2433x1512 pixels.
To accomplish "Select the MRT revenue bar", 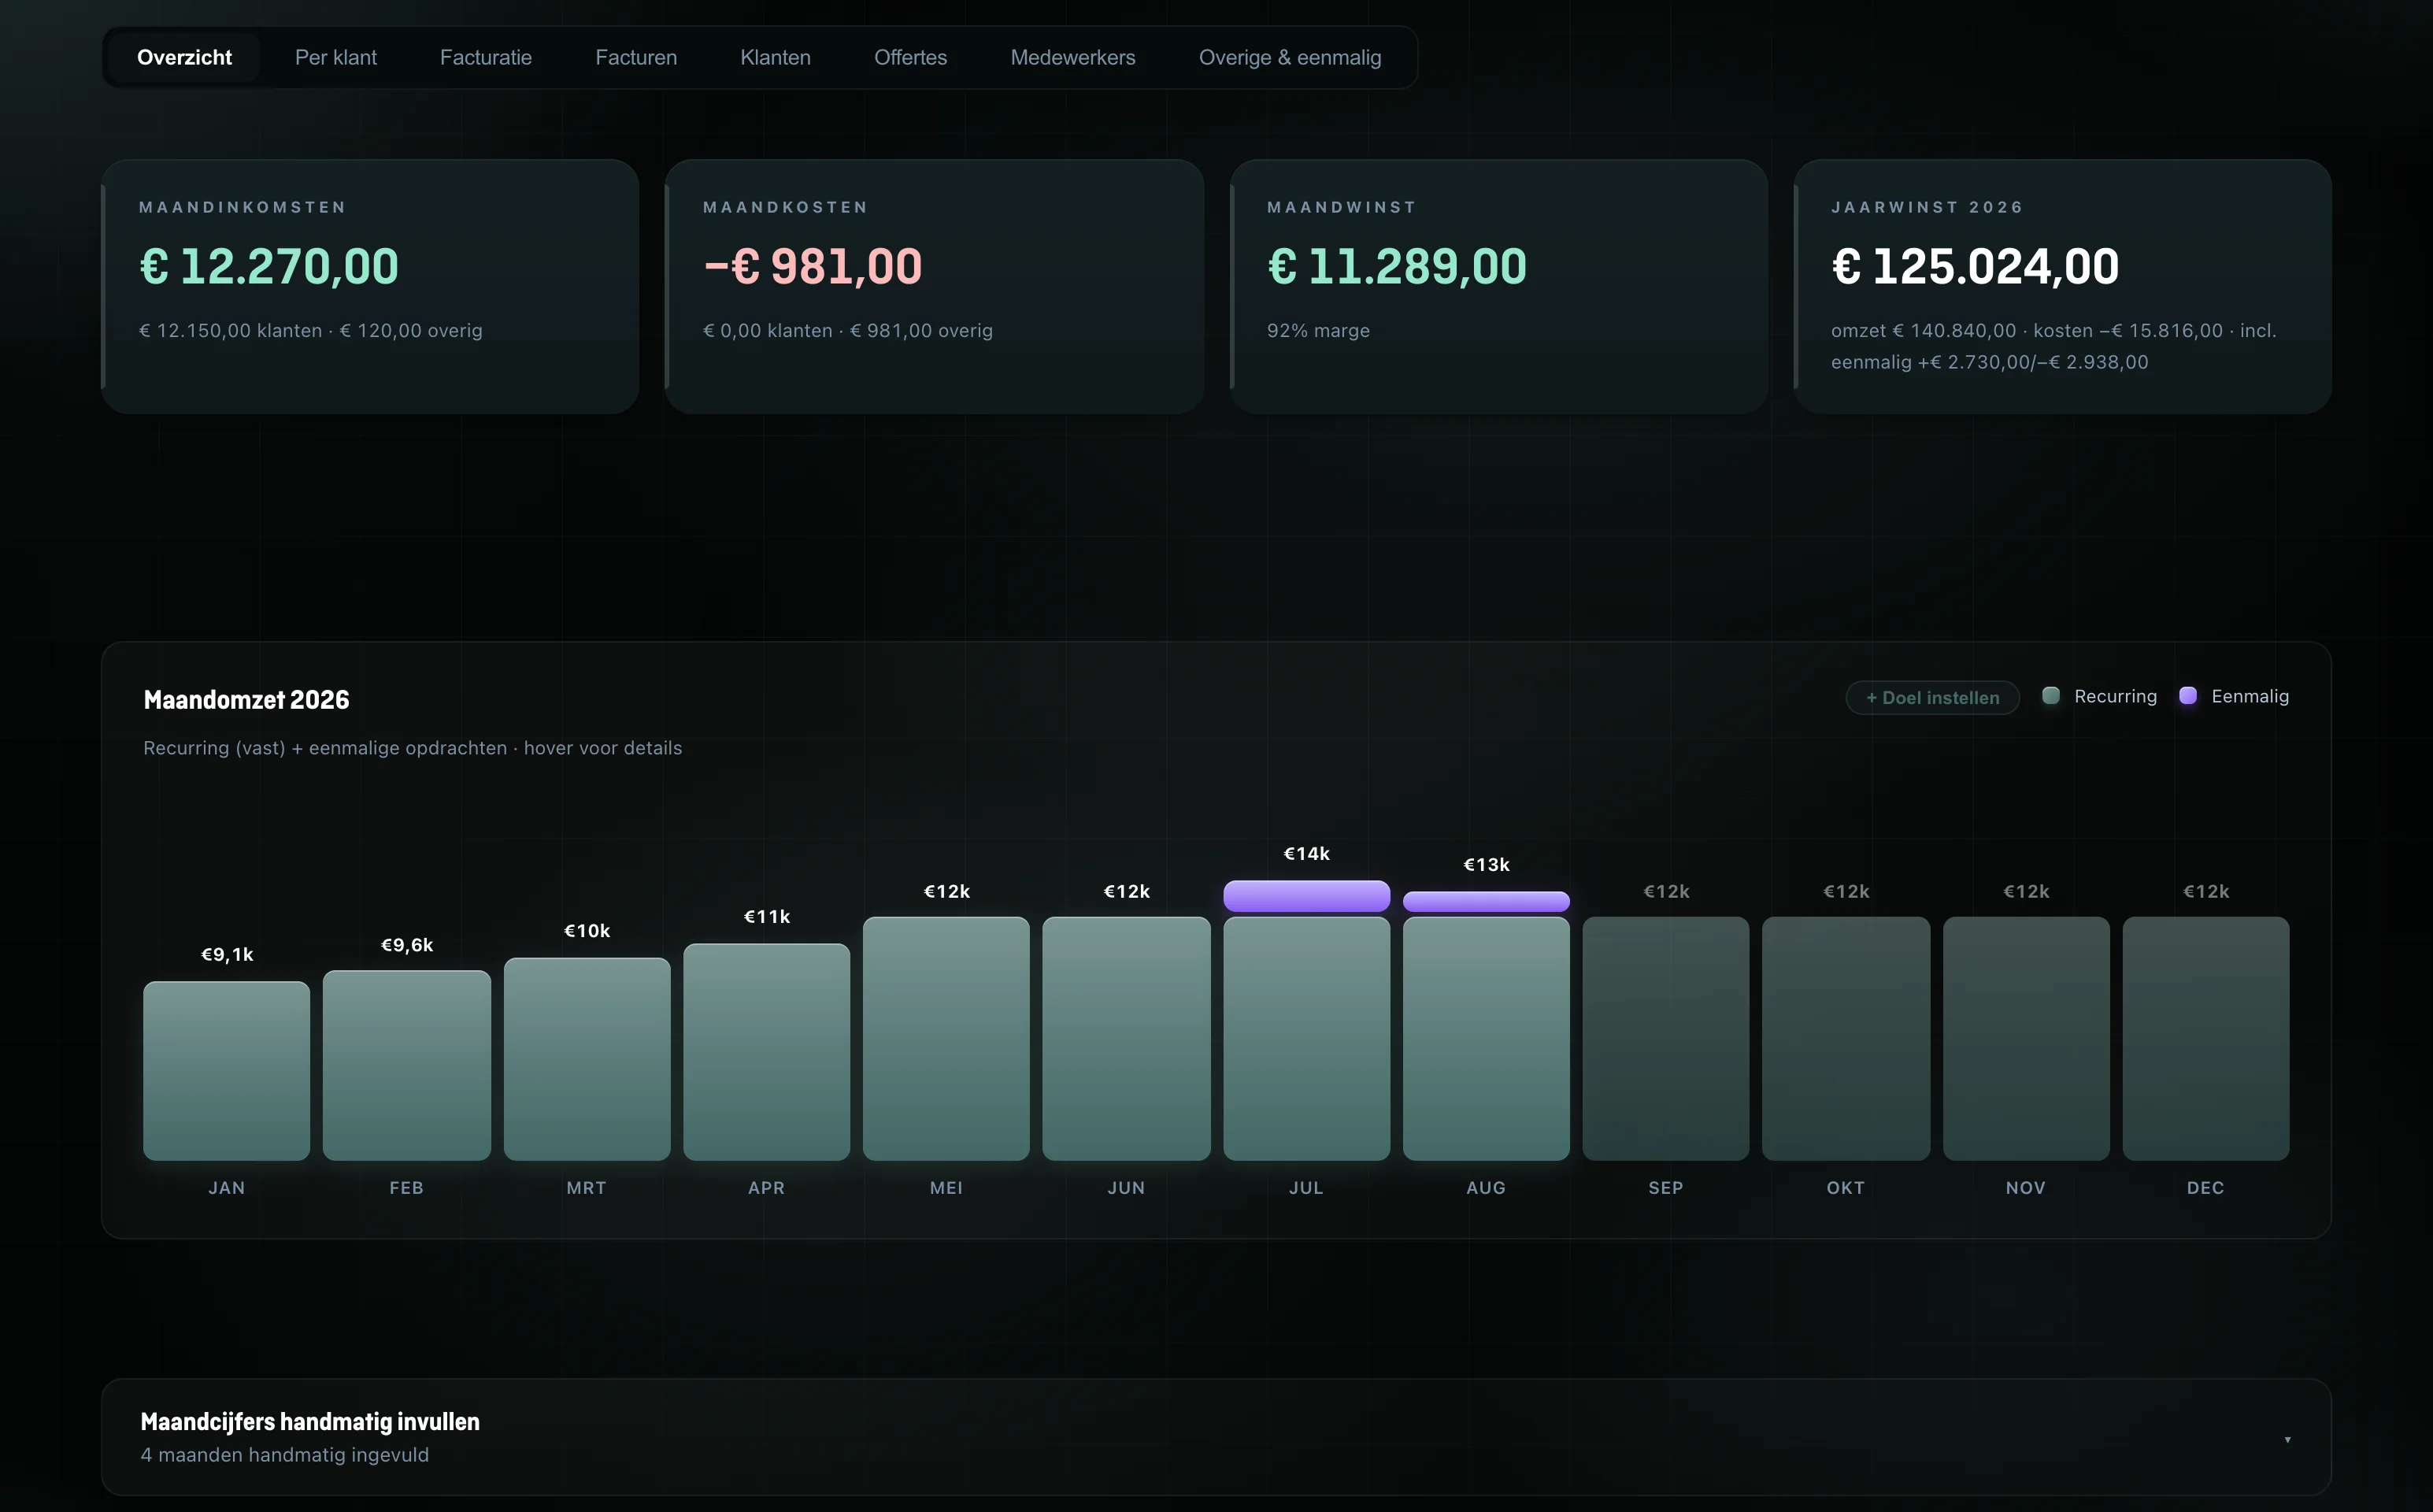I will (587, 1059).
